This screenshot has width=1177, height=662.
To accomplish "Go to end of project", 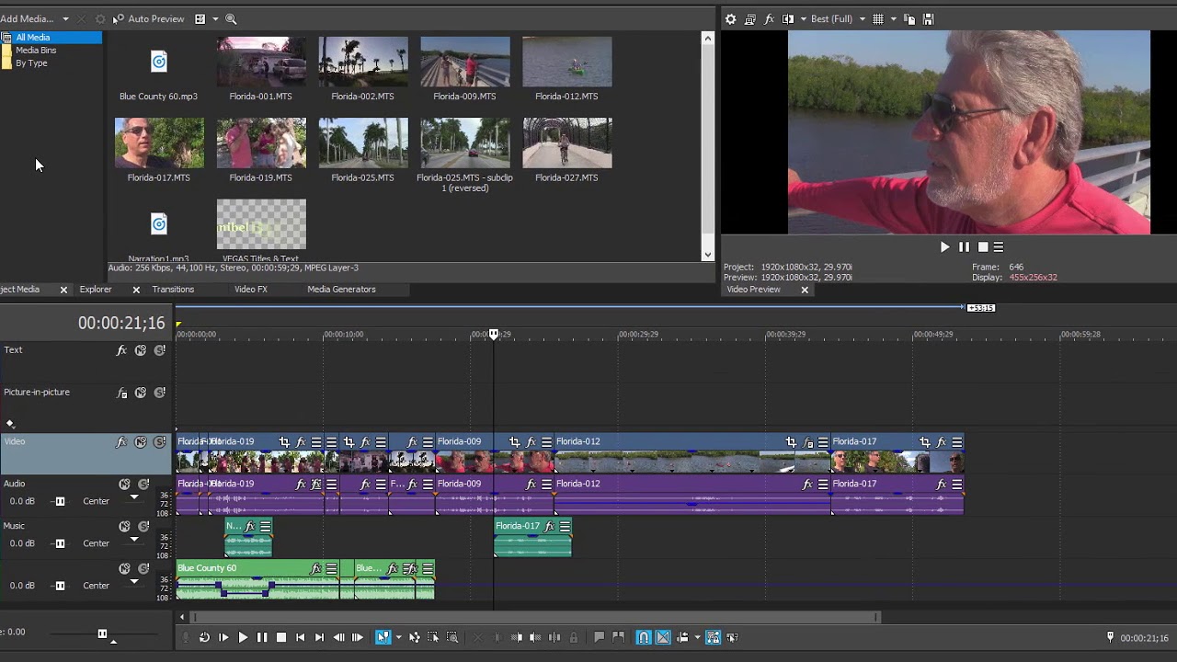I will pos(319,637).
